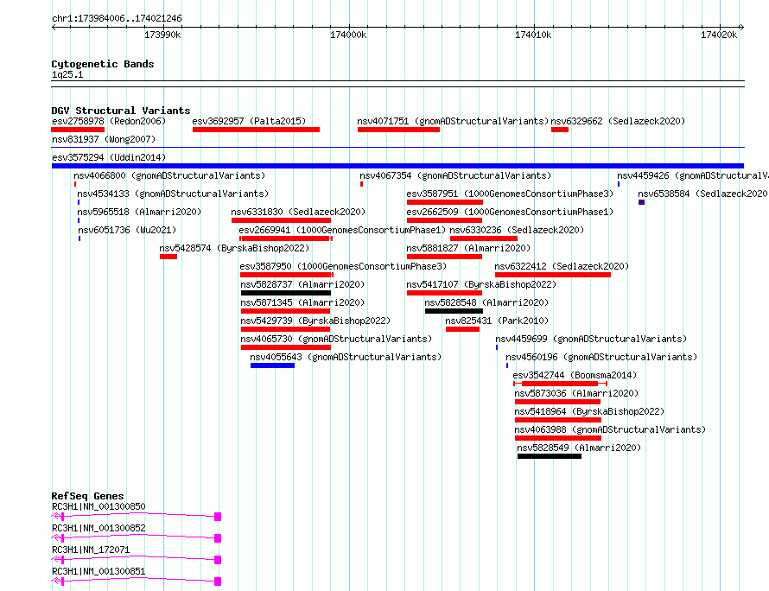
Task: Click the black nsv5828548 variant bar
Action: (454, 311)
